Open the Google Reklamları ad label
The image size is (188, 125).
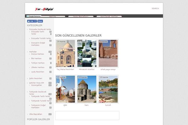34,16
